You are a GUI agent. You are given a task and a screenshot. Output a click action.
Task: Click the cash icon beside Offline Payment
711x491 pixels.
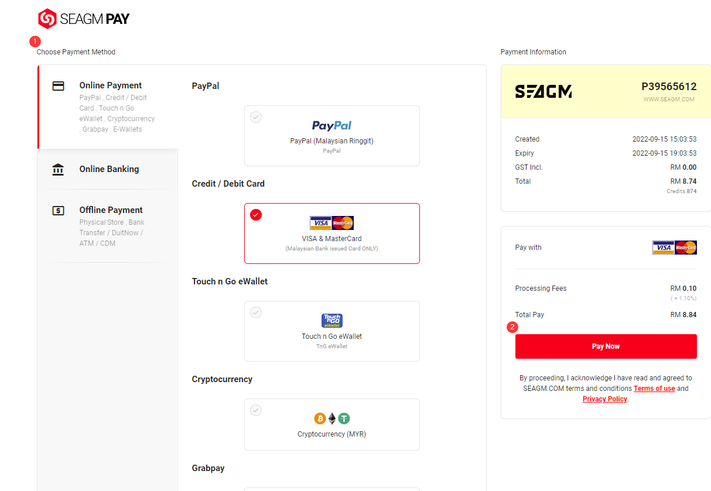58,211
